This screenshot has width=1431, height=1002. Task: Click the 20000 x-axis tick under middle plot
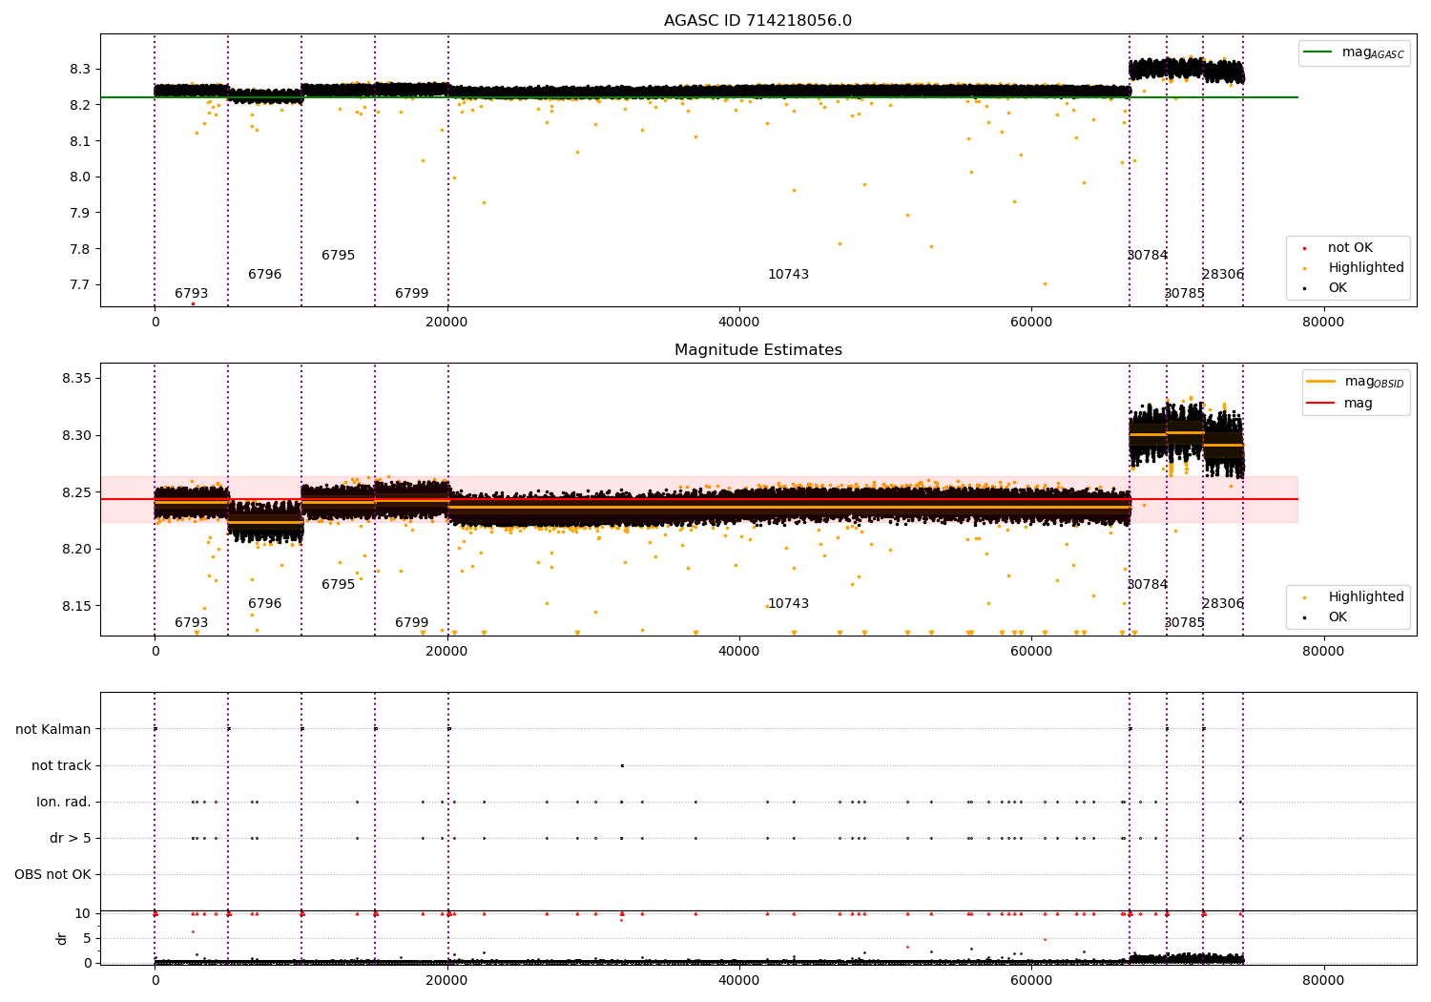pyautogui.click(x=446, y=652)
